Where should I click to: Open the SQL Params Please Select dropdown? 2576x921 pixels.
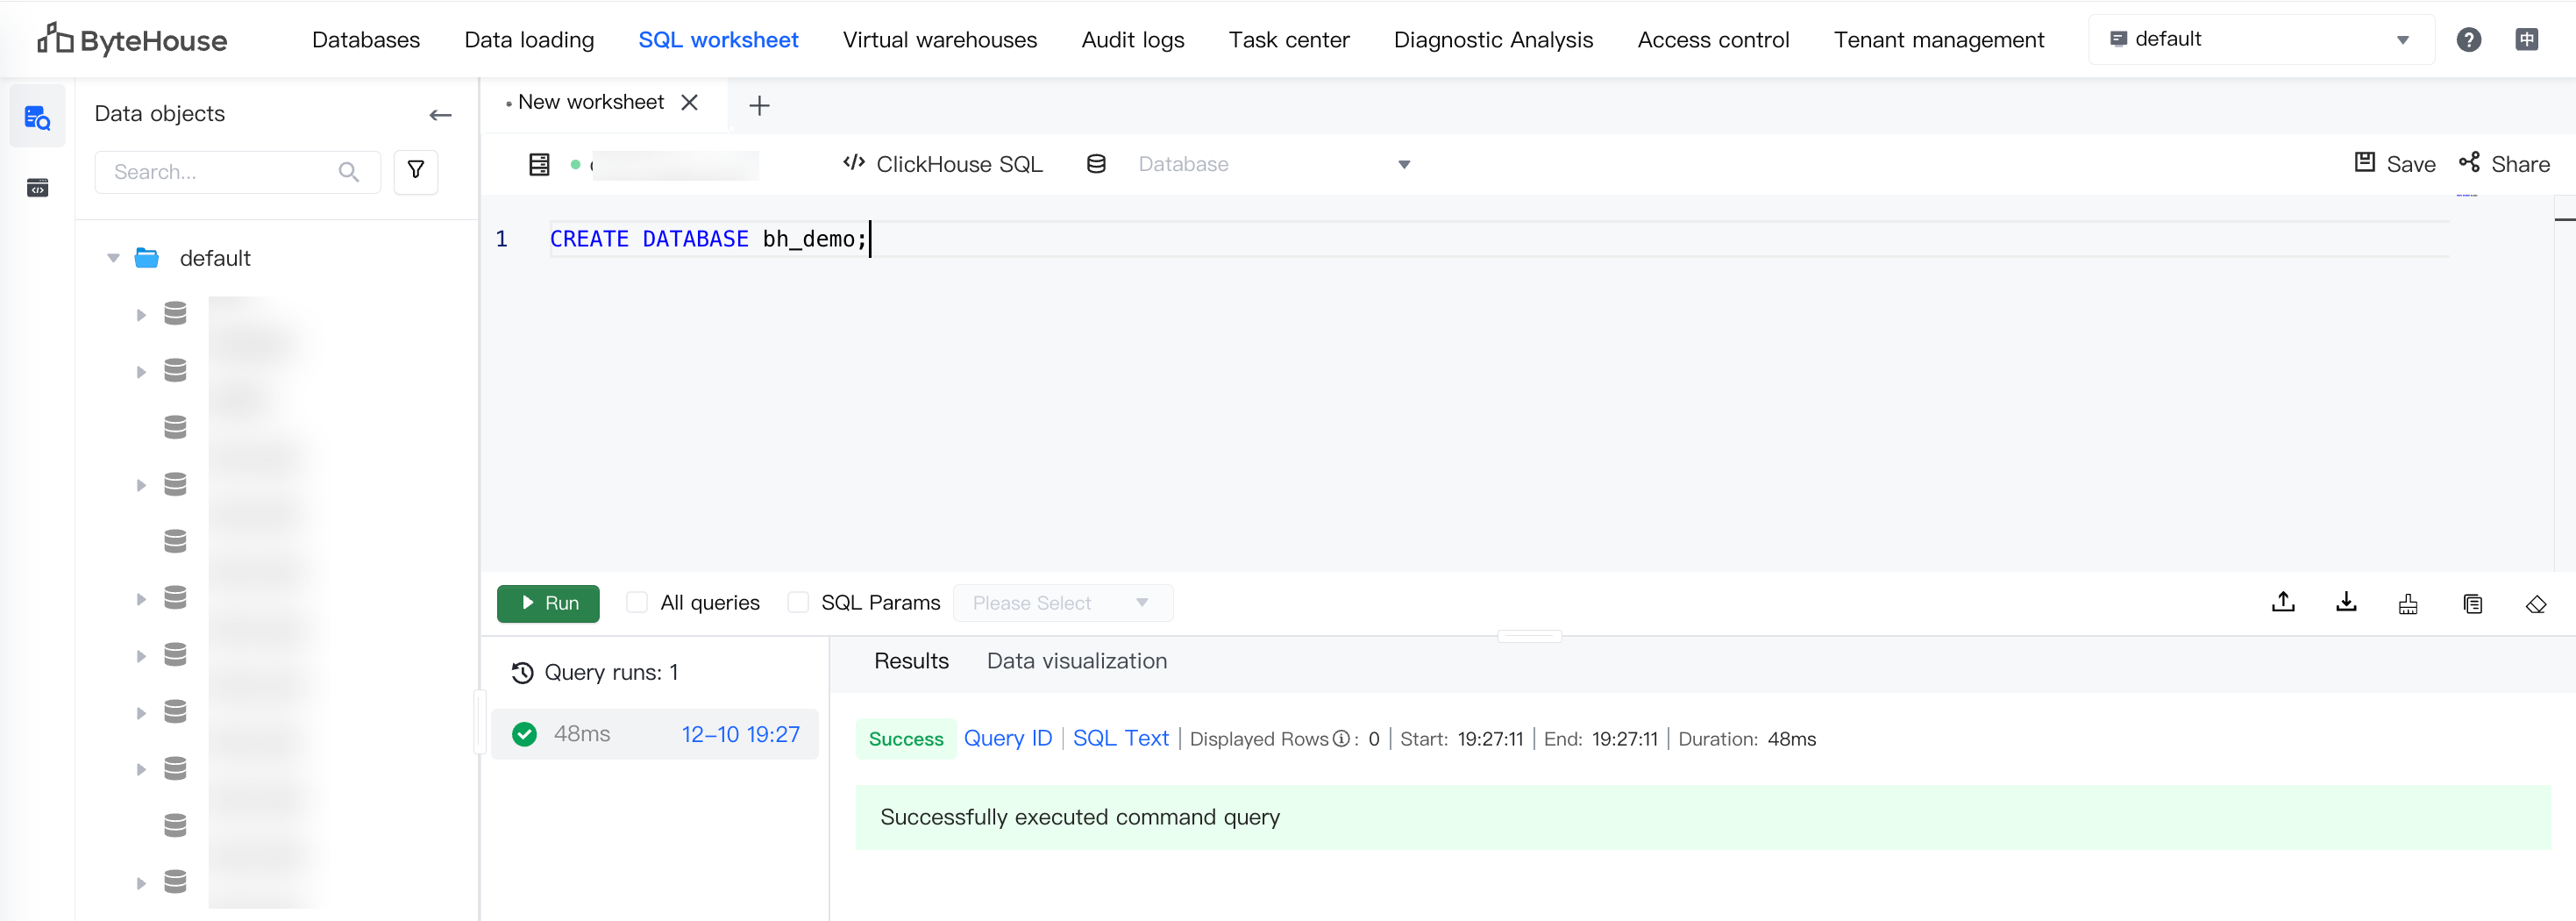tap(1062, 603)
